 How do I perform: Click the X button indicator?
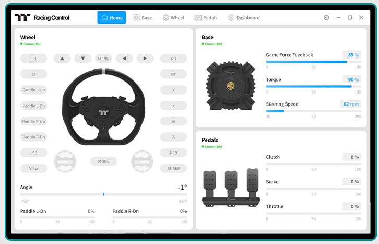pos(173,106)
